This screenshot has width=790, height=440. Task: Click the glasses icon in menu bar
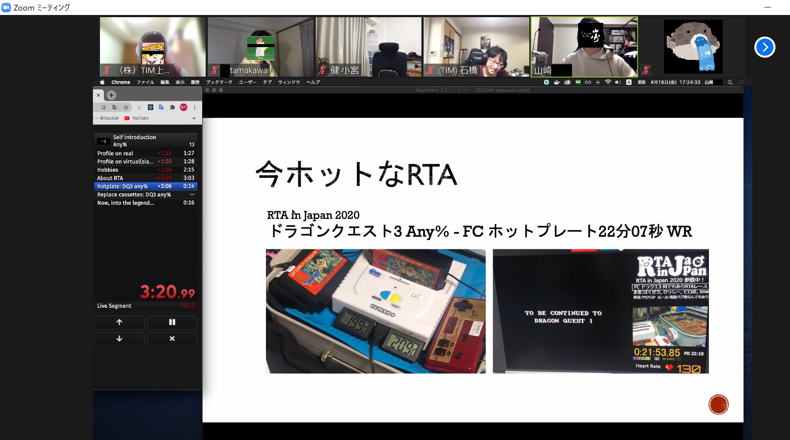pyautogui.click(x=588, y=82)
